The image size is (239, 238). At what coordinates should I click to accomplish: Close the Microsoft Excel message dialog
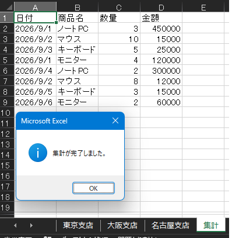[115, 120]
